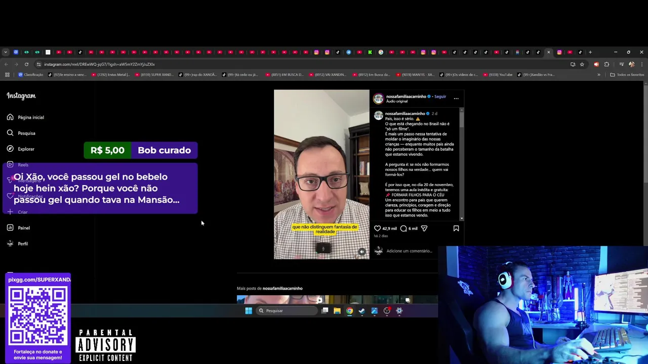Share the reel with the paper-plane icon
The width and height of the screenshot is (648, 364).
(x=424, y=229)
